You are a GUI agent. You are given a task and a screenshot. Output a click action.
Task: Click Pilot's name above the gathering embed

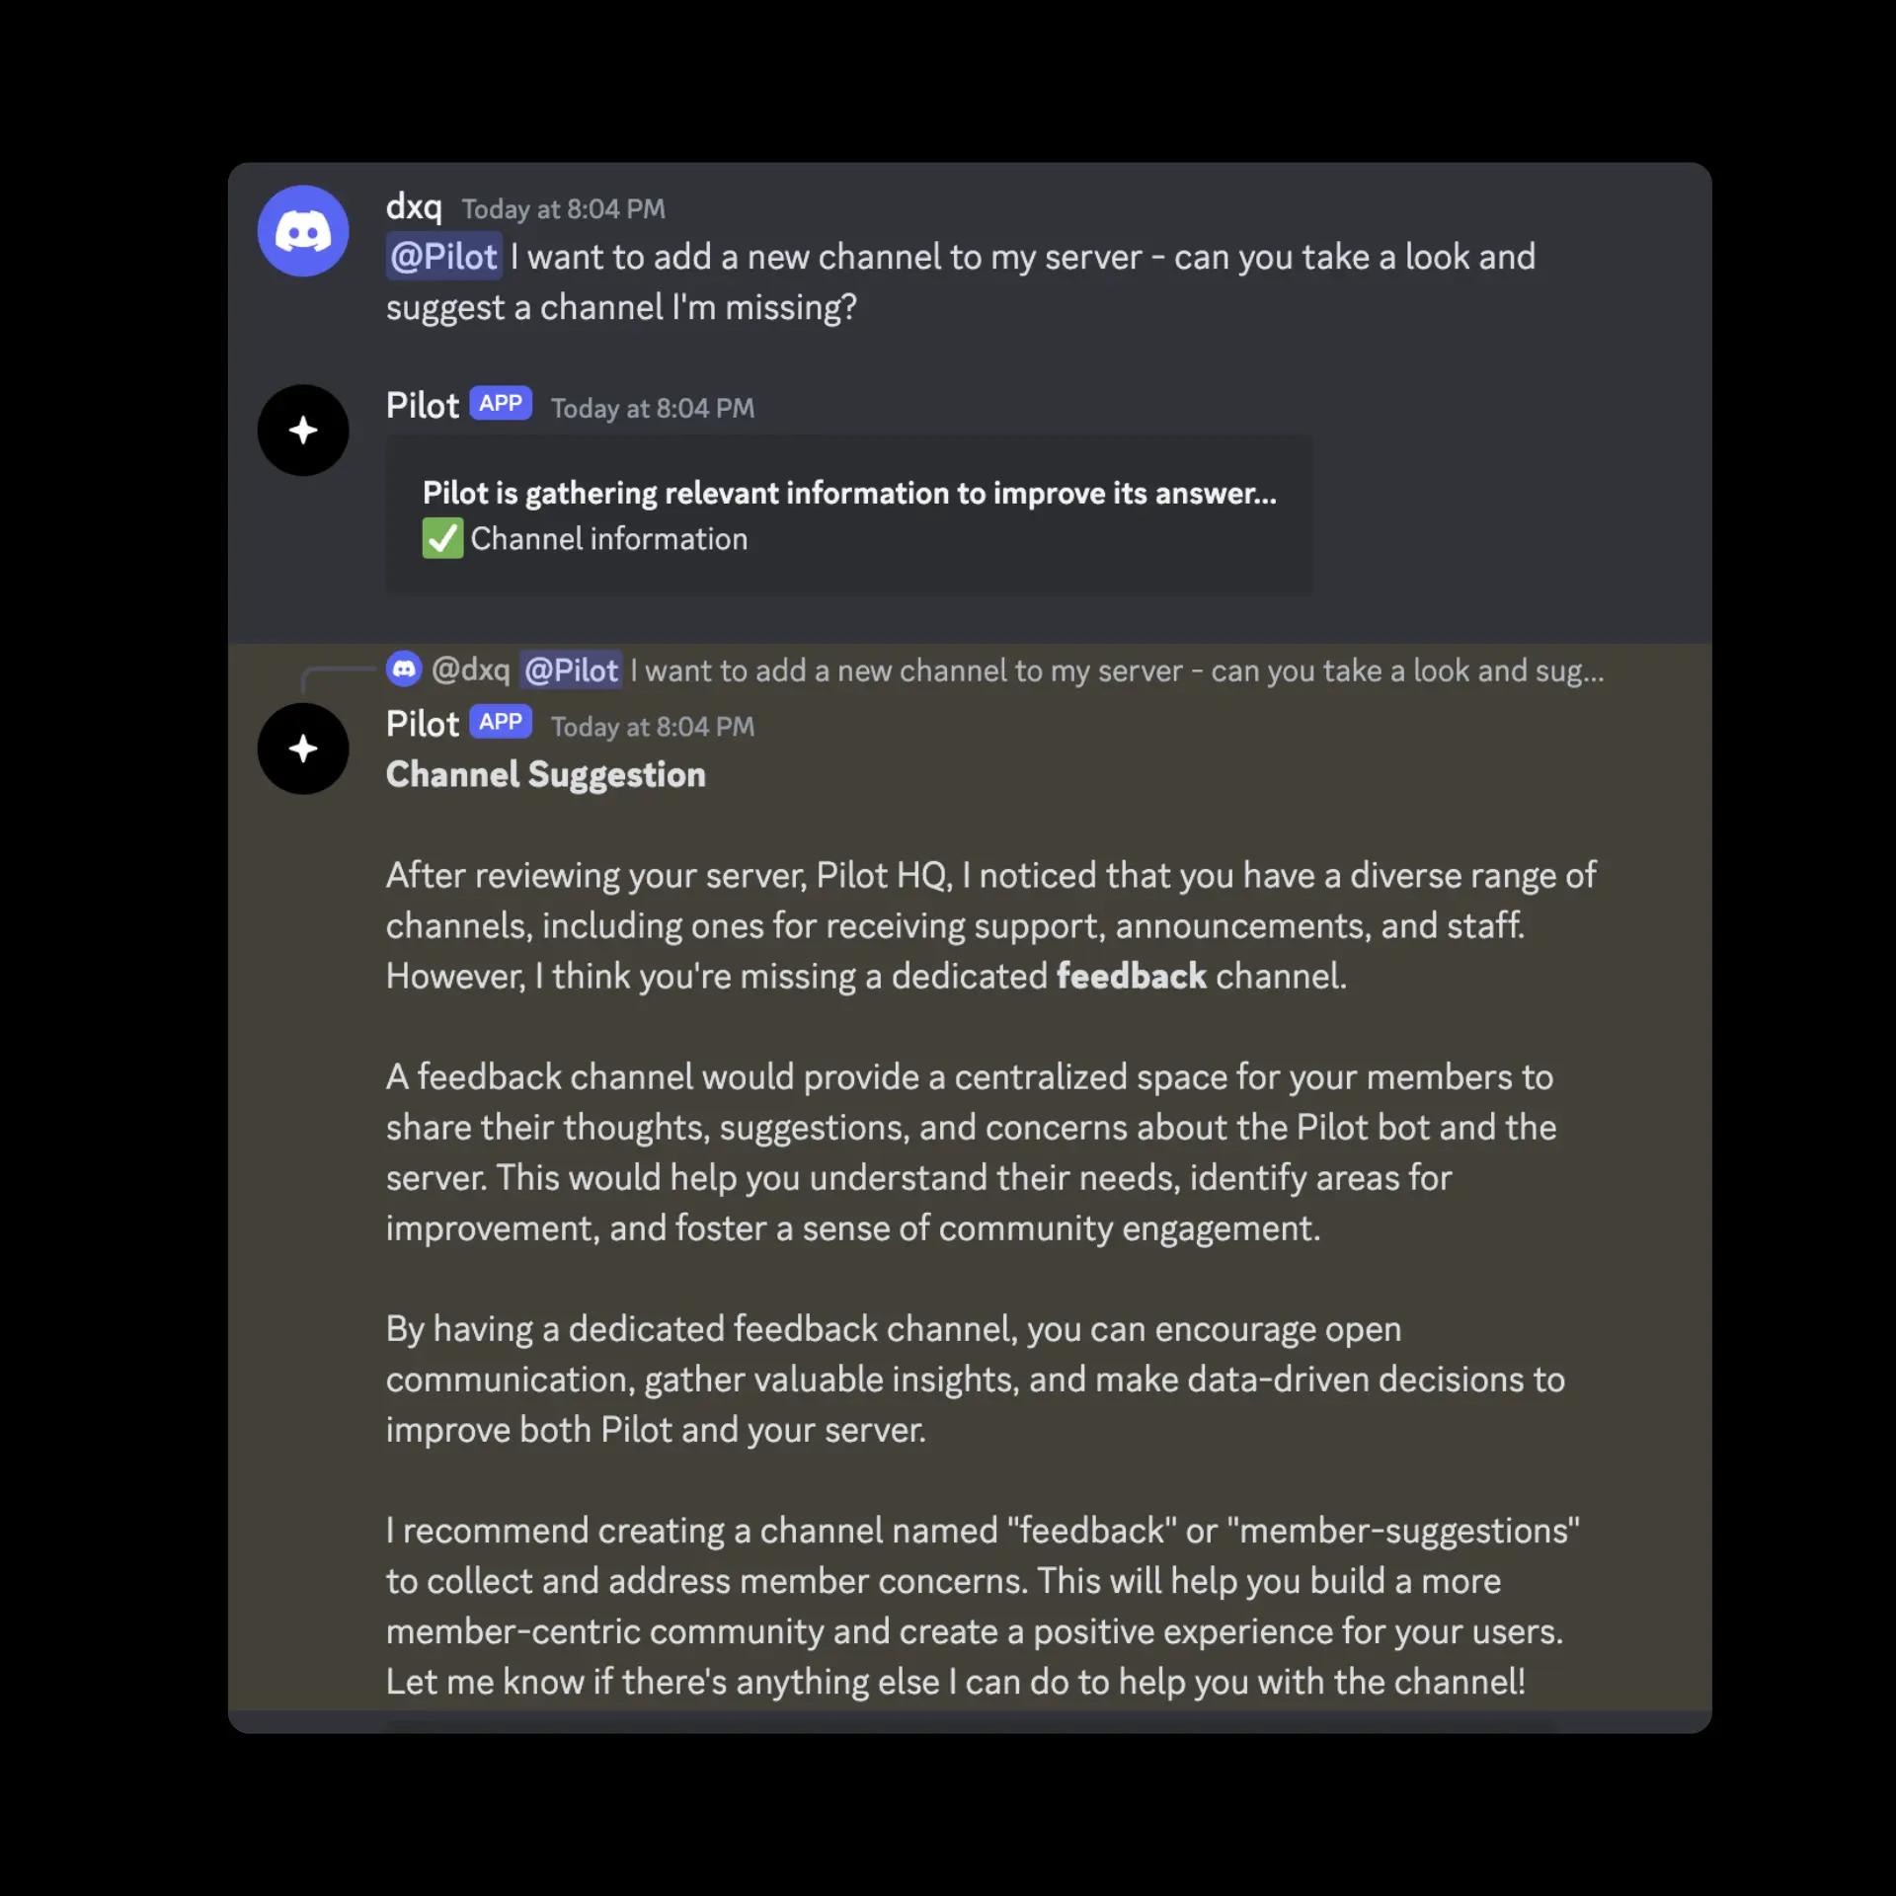(x=423, y=406)
